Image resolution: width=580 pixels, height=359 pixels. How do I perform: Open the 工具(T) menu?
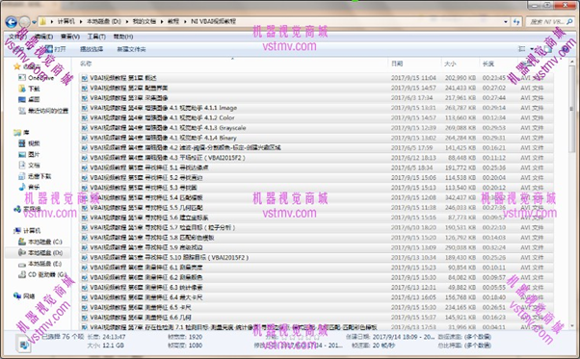click(x=96, y=37)
